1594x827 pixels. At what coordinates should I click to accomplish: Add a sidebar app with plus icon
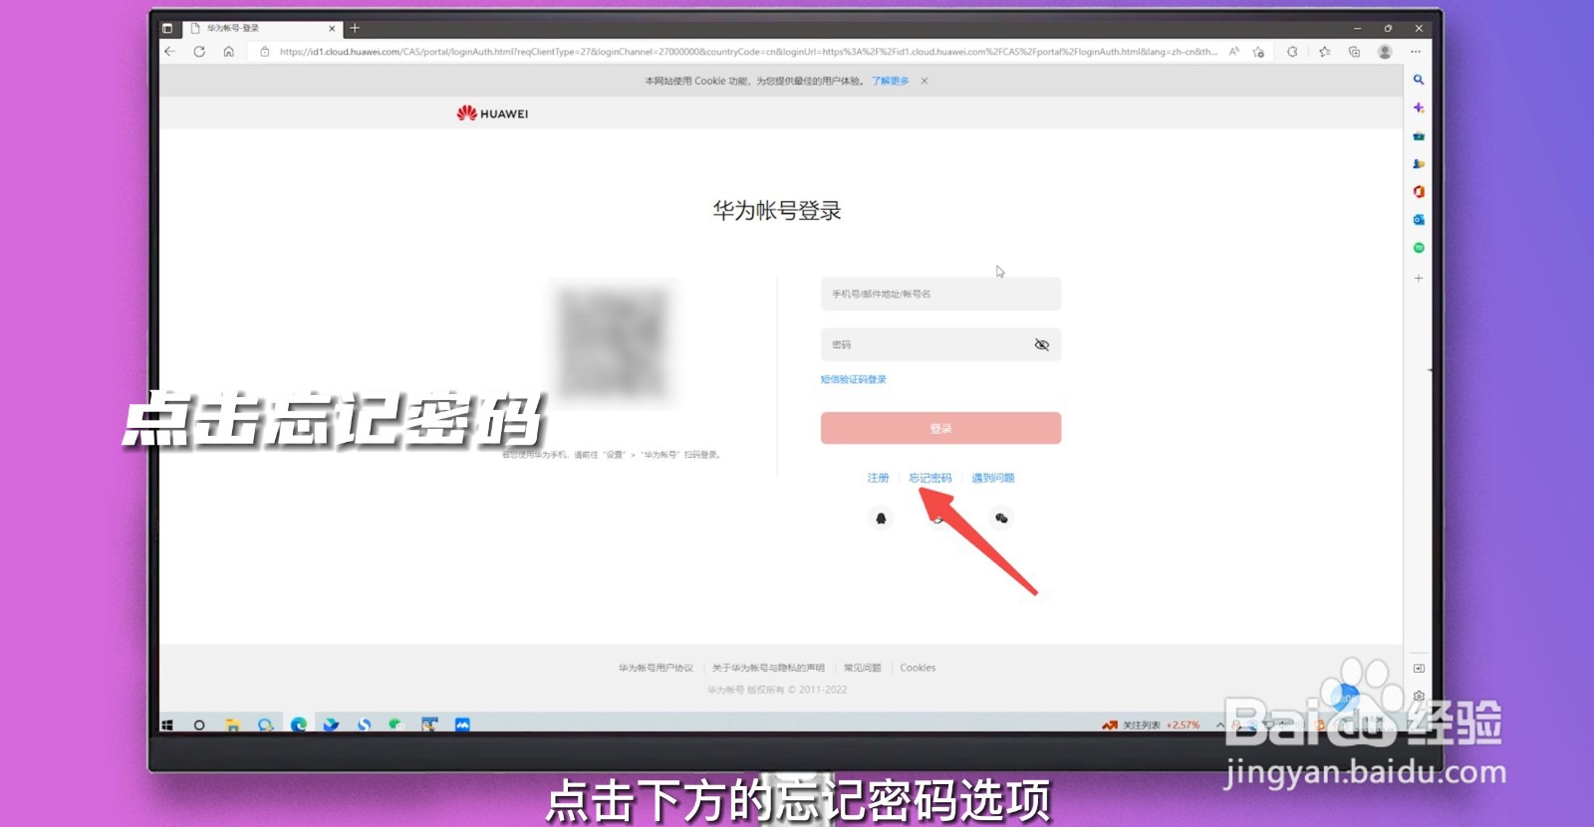(1419, 278)
